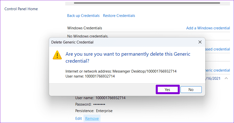Click the Edit credential link

(x=78, y=118)
